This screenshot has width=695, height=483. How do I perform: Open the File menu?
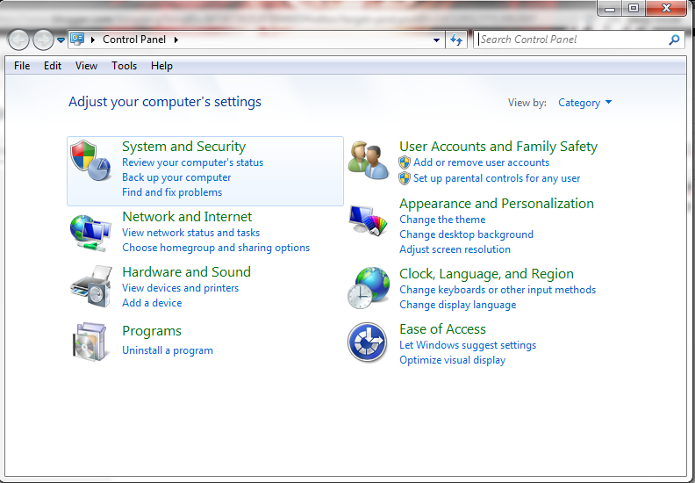[22, 66]
